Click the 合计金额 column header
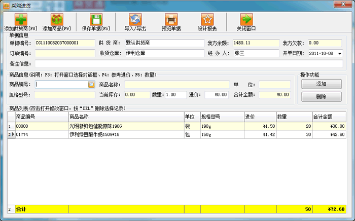The width and height of the screenshot is (355, 221). click(329, 117)
